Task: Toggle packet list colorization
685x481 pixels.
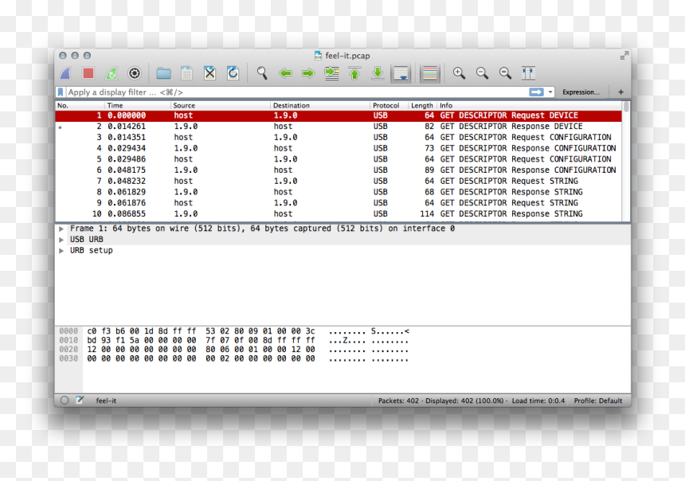Action: click(430, 73)
